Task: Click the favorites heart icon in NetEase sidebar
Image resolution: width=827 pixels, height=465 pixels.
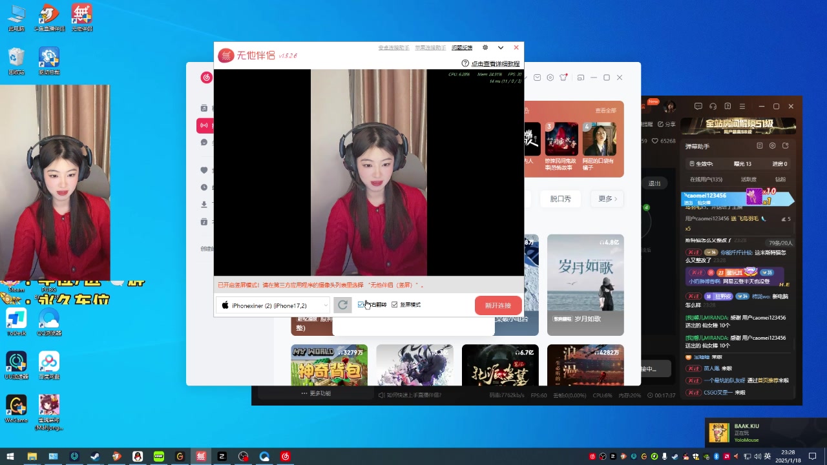Action: click(204, 170)
